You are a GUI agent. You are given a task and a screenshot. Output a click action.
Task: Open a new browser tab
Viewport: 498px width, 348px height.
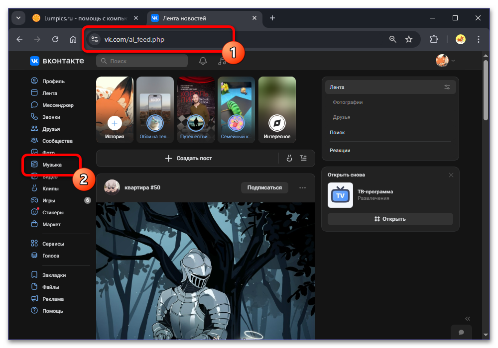click(x=272, y=18)
